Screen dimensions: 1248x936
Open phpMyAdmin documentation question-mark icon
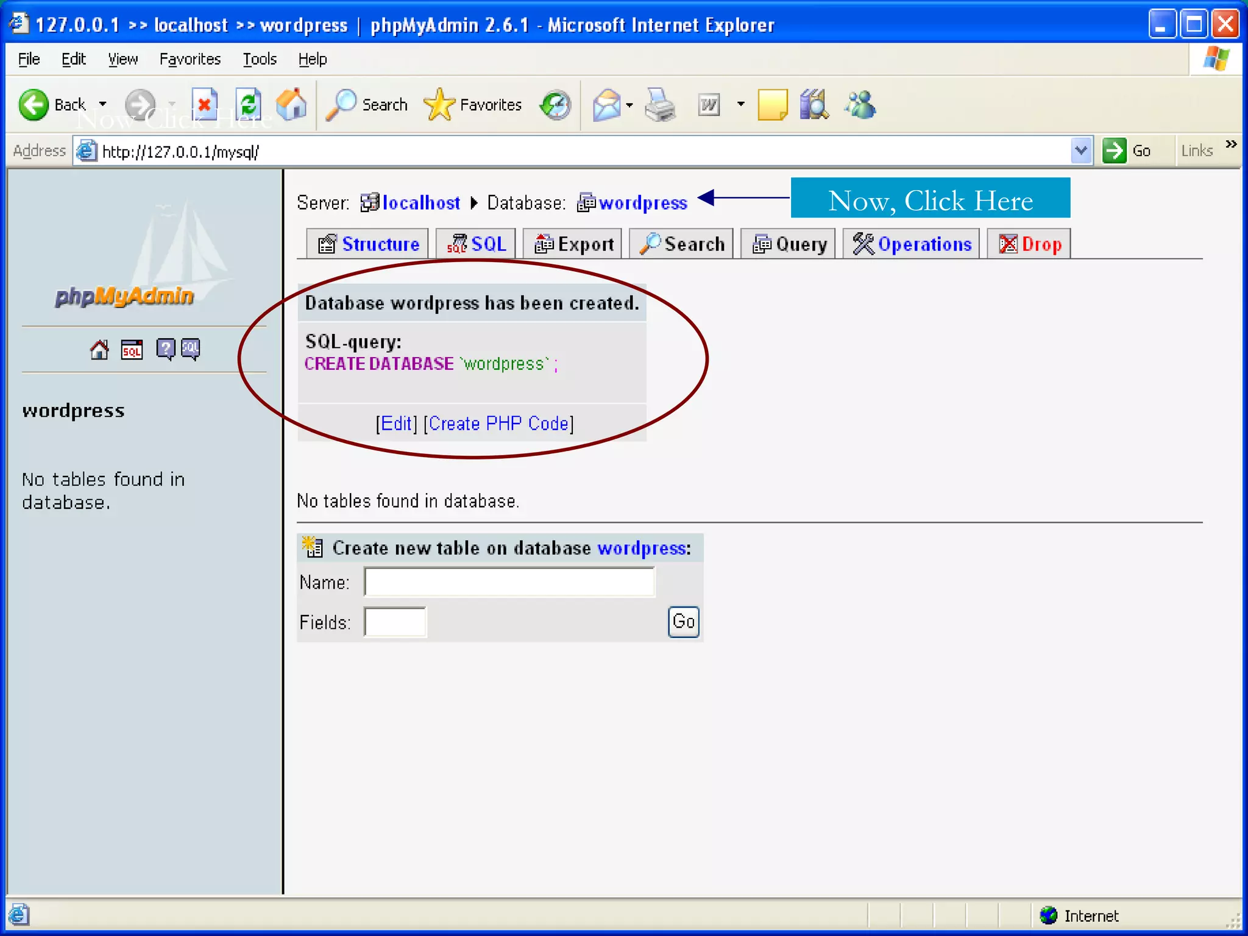click(165, 349)
